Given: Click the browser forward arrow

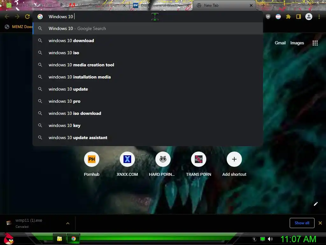Looking at the screenshot, I should coord(17,17).
